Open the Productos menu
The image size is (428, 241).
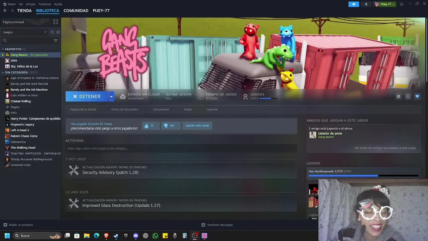click(45, 4)
